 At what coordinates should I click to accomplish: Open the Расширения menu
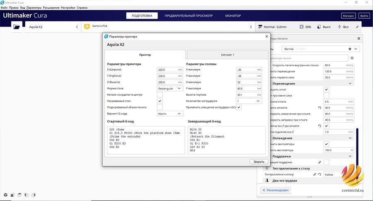click(x=51, y=7)
